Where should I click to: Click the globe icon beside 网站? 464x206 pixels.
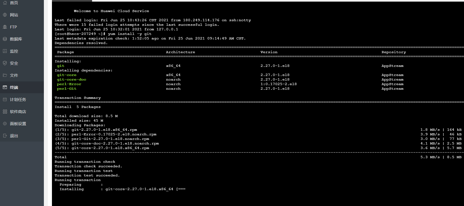tap(5, 15)
